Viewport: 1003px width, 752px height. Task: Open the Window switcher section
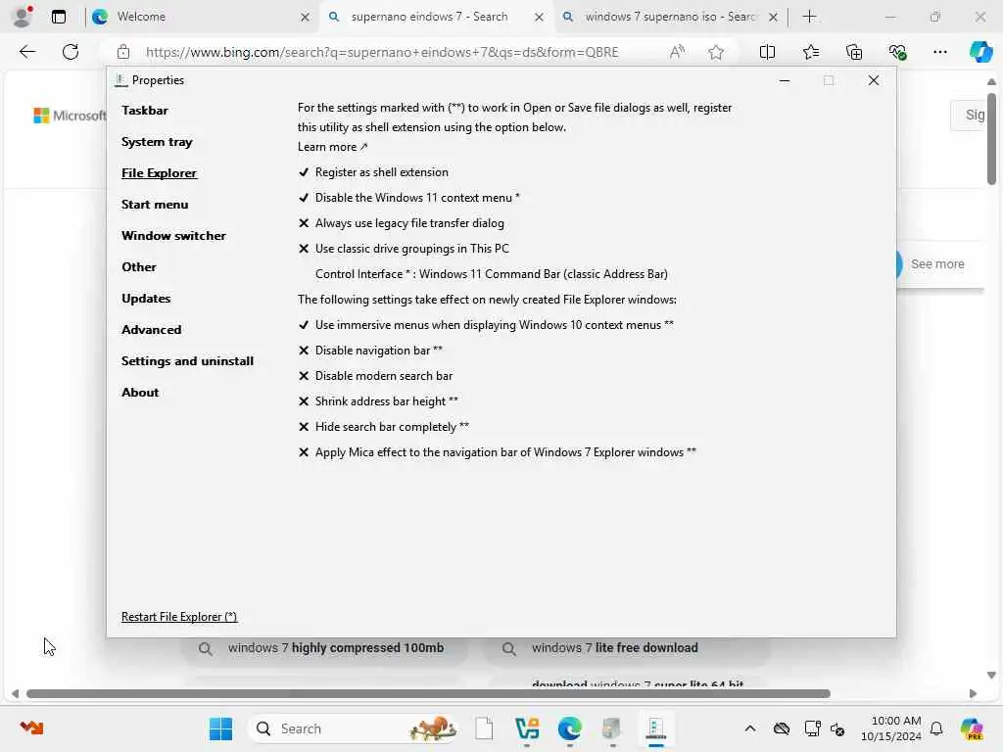173,235
